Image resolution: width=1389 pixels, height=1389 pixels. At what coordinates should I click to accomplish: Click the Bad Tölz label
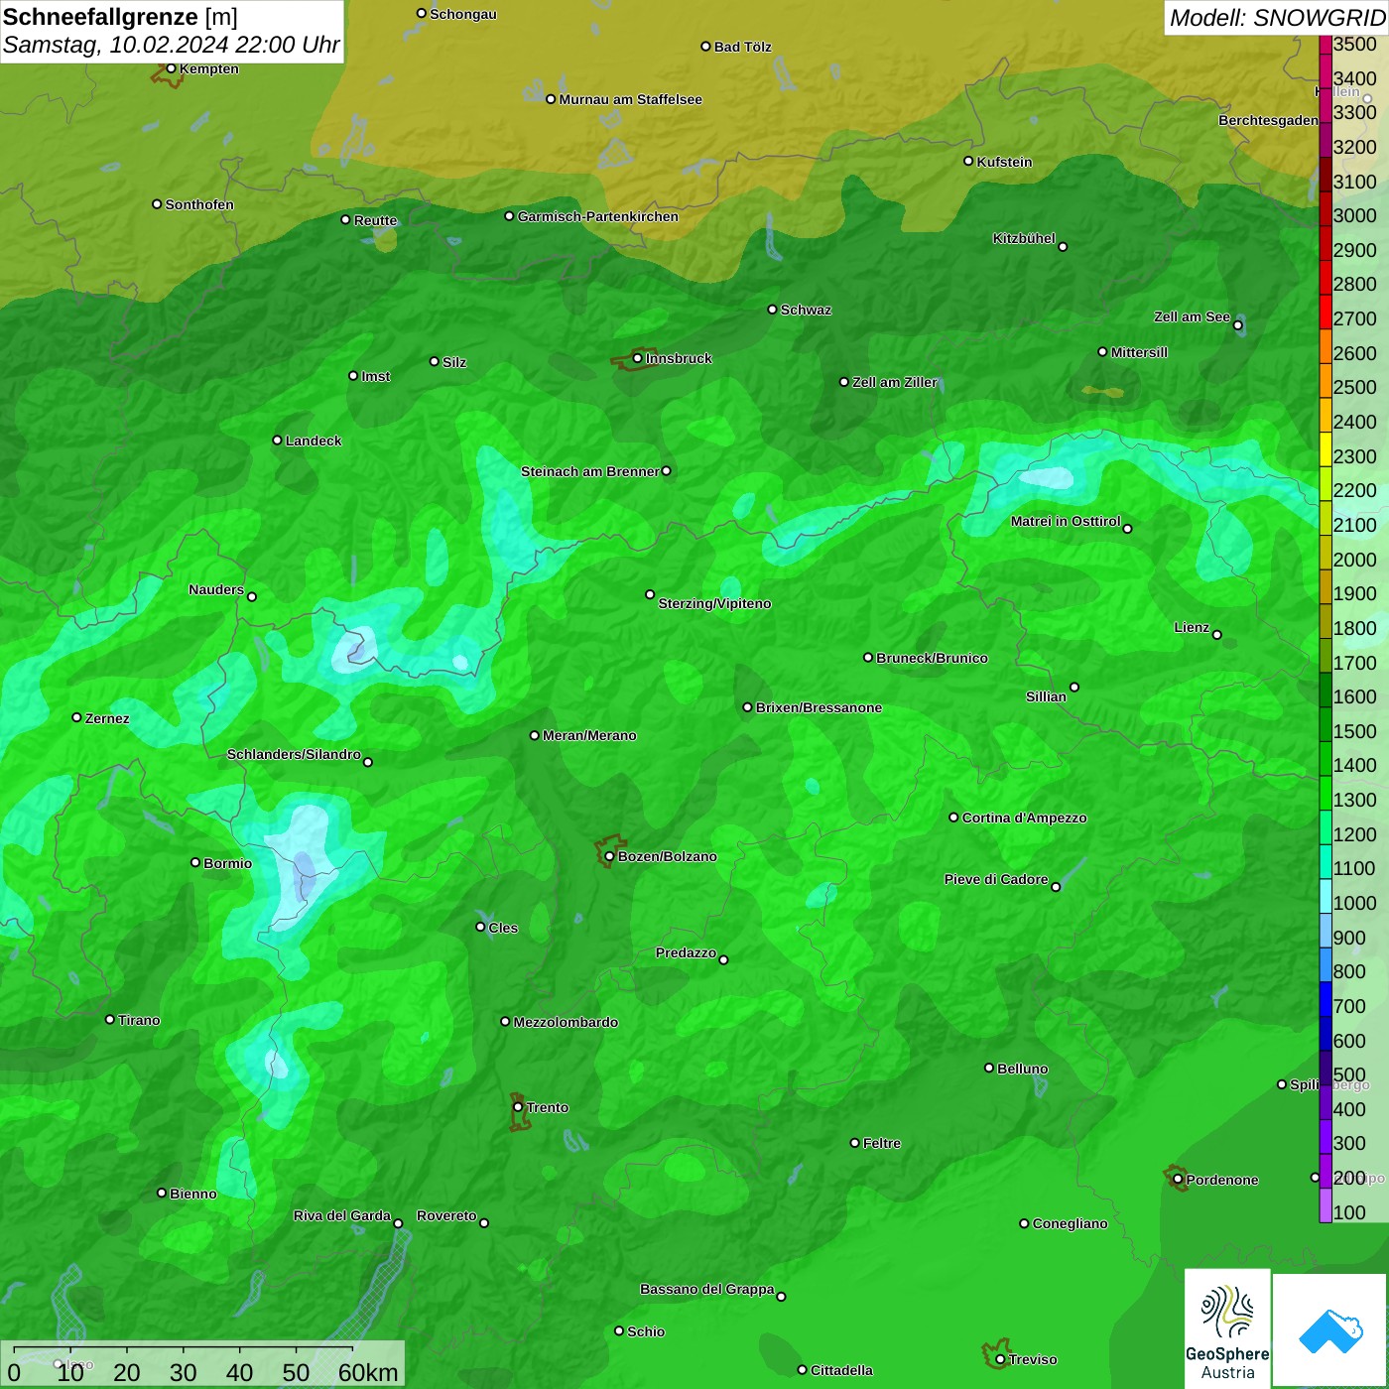pos(742,47)
